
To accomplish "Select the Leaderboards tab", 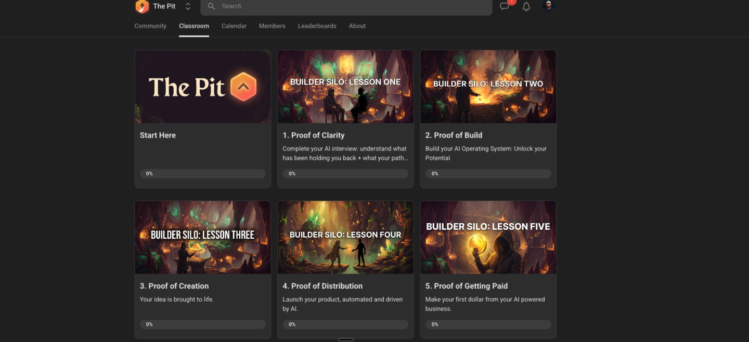I will pyautogui.click(x=317, y=26).
